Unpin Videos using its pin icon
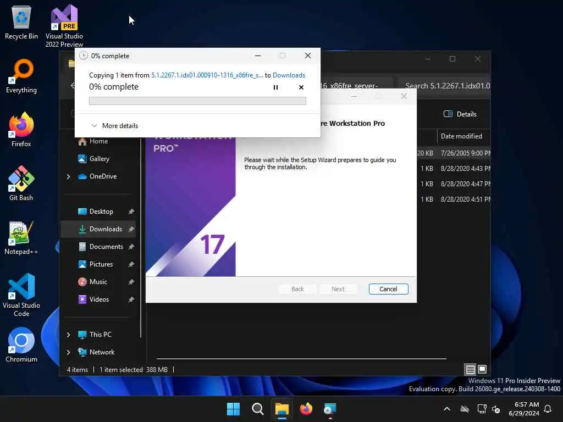This screenshot has height=422, width=563. click(131, 299)
